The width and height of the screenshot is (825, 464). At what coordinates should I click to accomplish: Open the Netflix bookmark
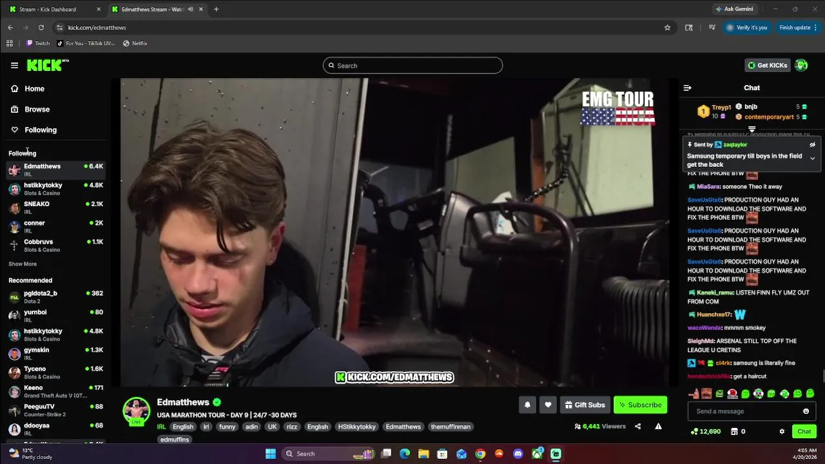coord(135,43)
